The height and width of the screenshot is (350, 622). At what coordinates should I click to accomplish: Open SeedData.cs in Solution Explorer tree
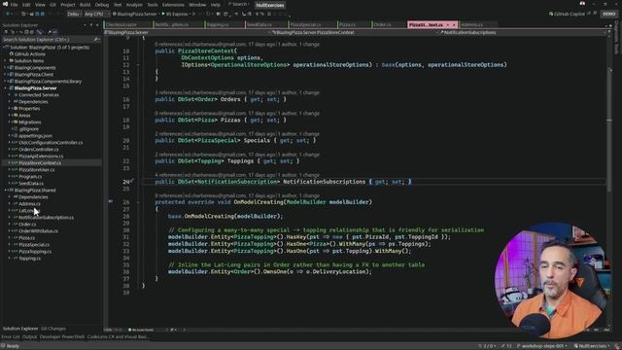click(31, 184)
